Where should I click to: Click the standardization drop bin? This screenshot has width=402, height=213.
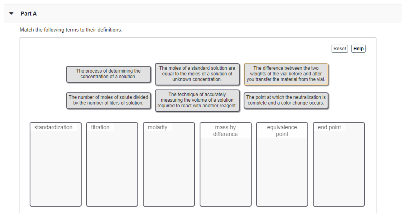(56, 164)
